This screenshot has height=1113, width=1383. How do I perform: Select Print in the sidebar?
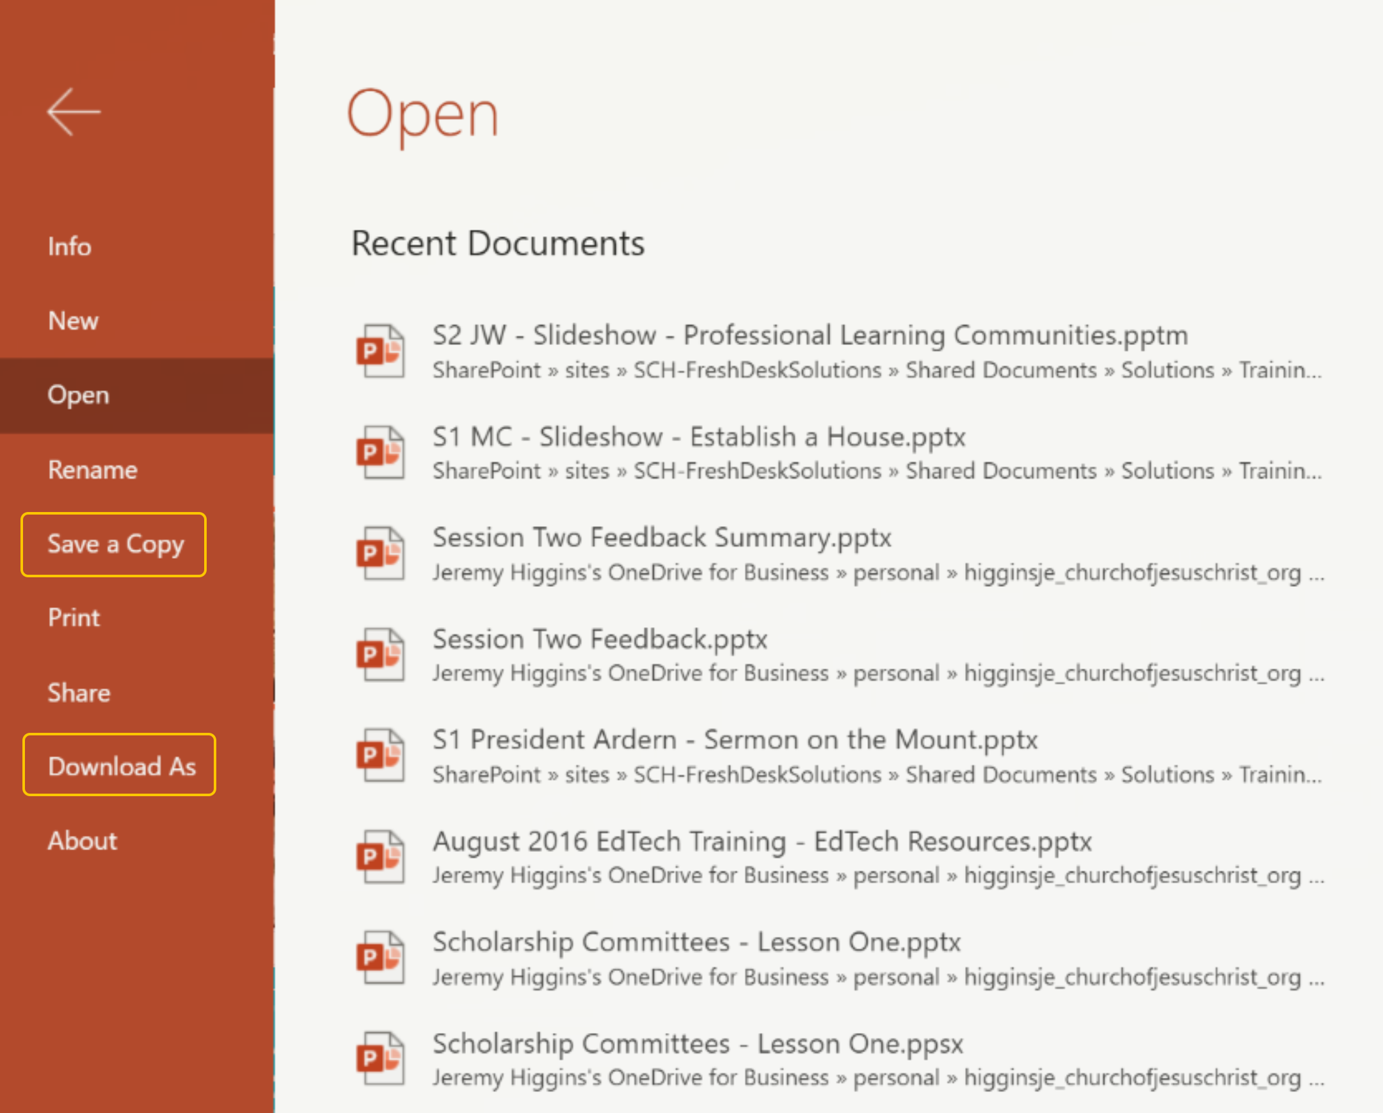tap(74, 618)
